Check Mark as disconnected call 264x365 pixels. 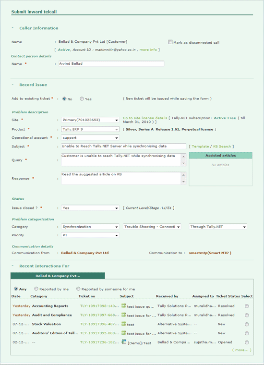click(170, 42)
